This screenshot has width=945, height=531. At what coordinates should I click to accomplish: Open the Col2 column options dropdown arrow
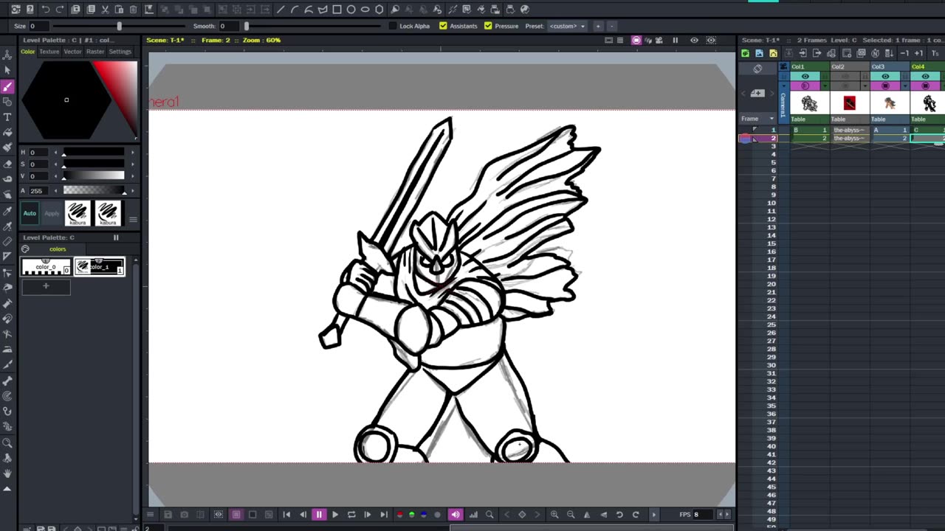coord(865,86)
